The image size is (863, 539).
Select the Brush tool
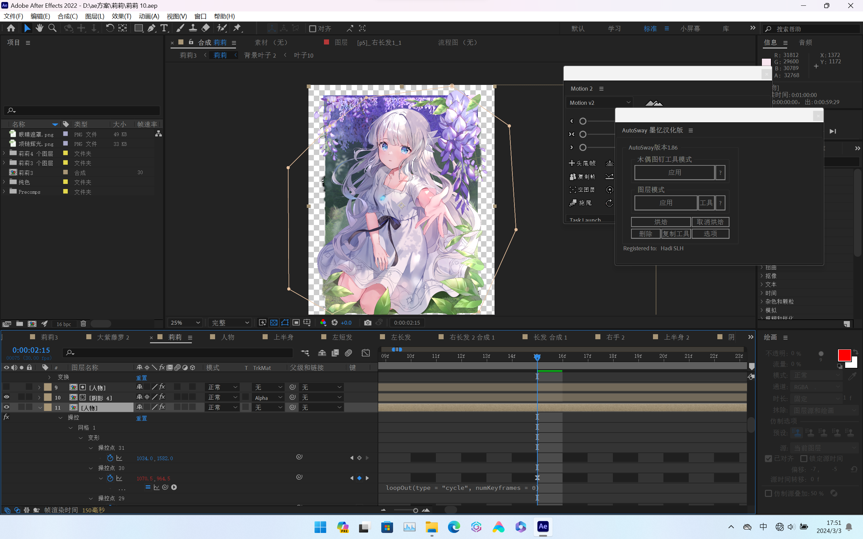pyautogui.click(x=180, y=28)
